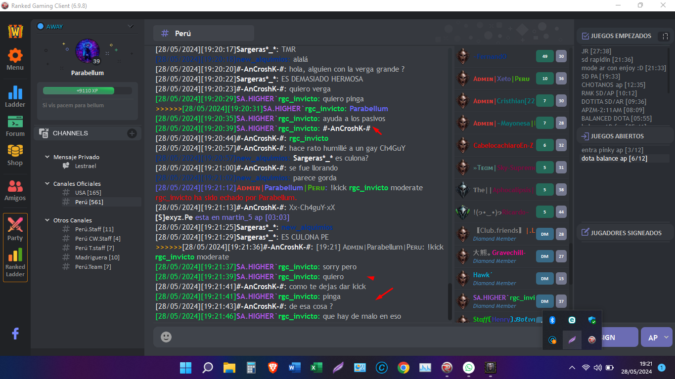
Task: Open Brave browser from taskbar
Action: point(273,368)
